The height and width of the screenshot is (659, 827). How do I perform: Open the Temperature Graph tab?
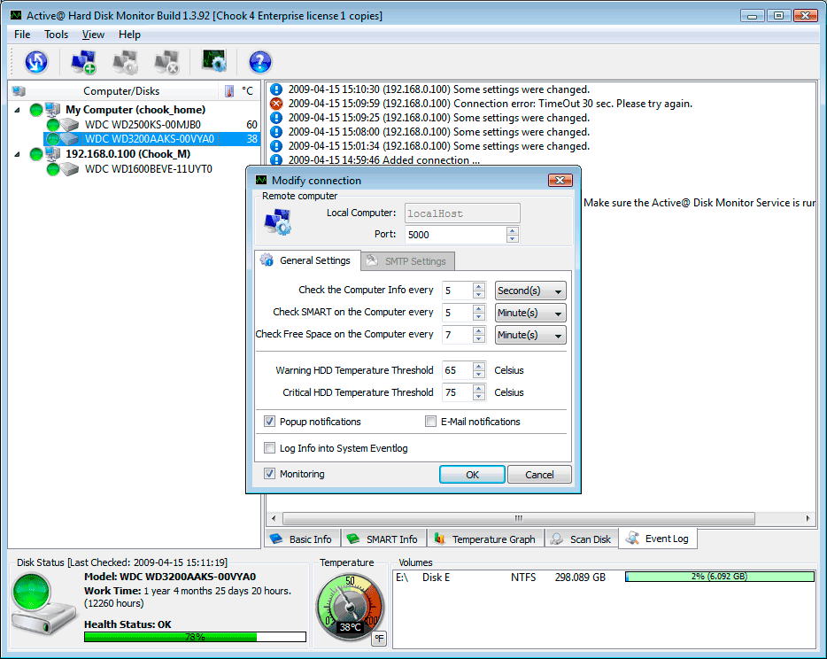point(485,539)
